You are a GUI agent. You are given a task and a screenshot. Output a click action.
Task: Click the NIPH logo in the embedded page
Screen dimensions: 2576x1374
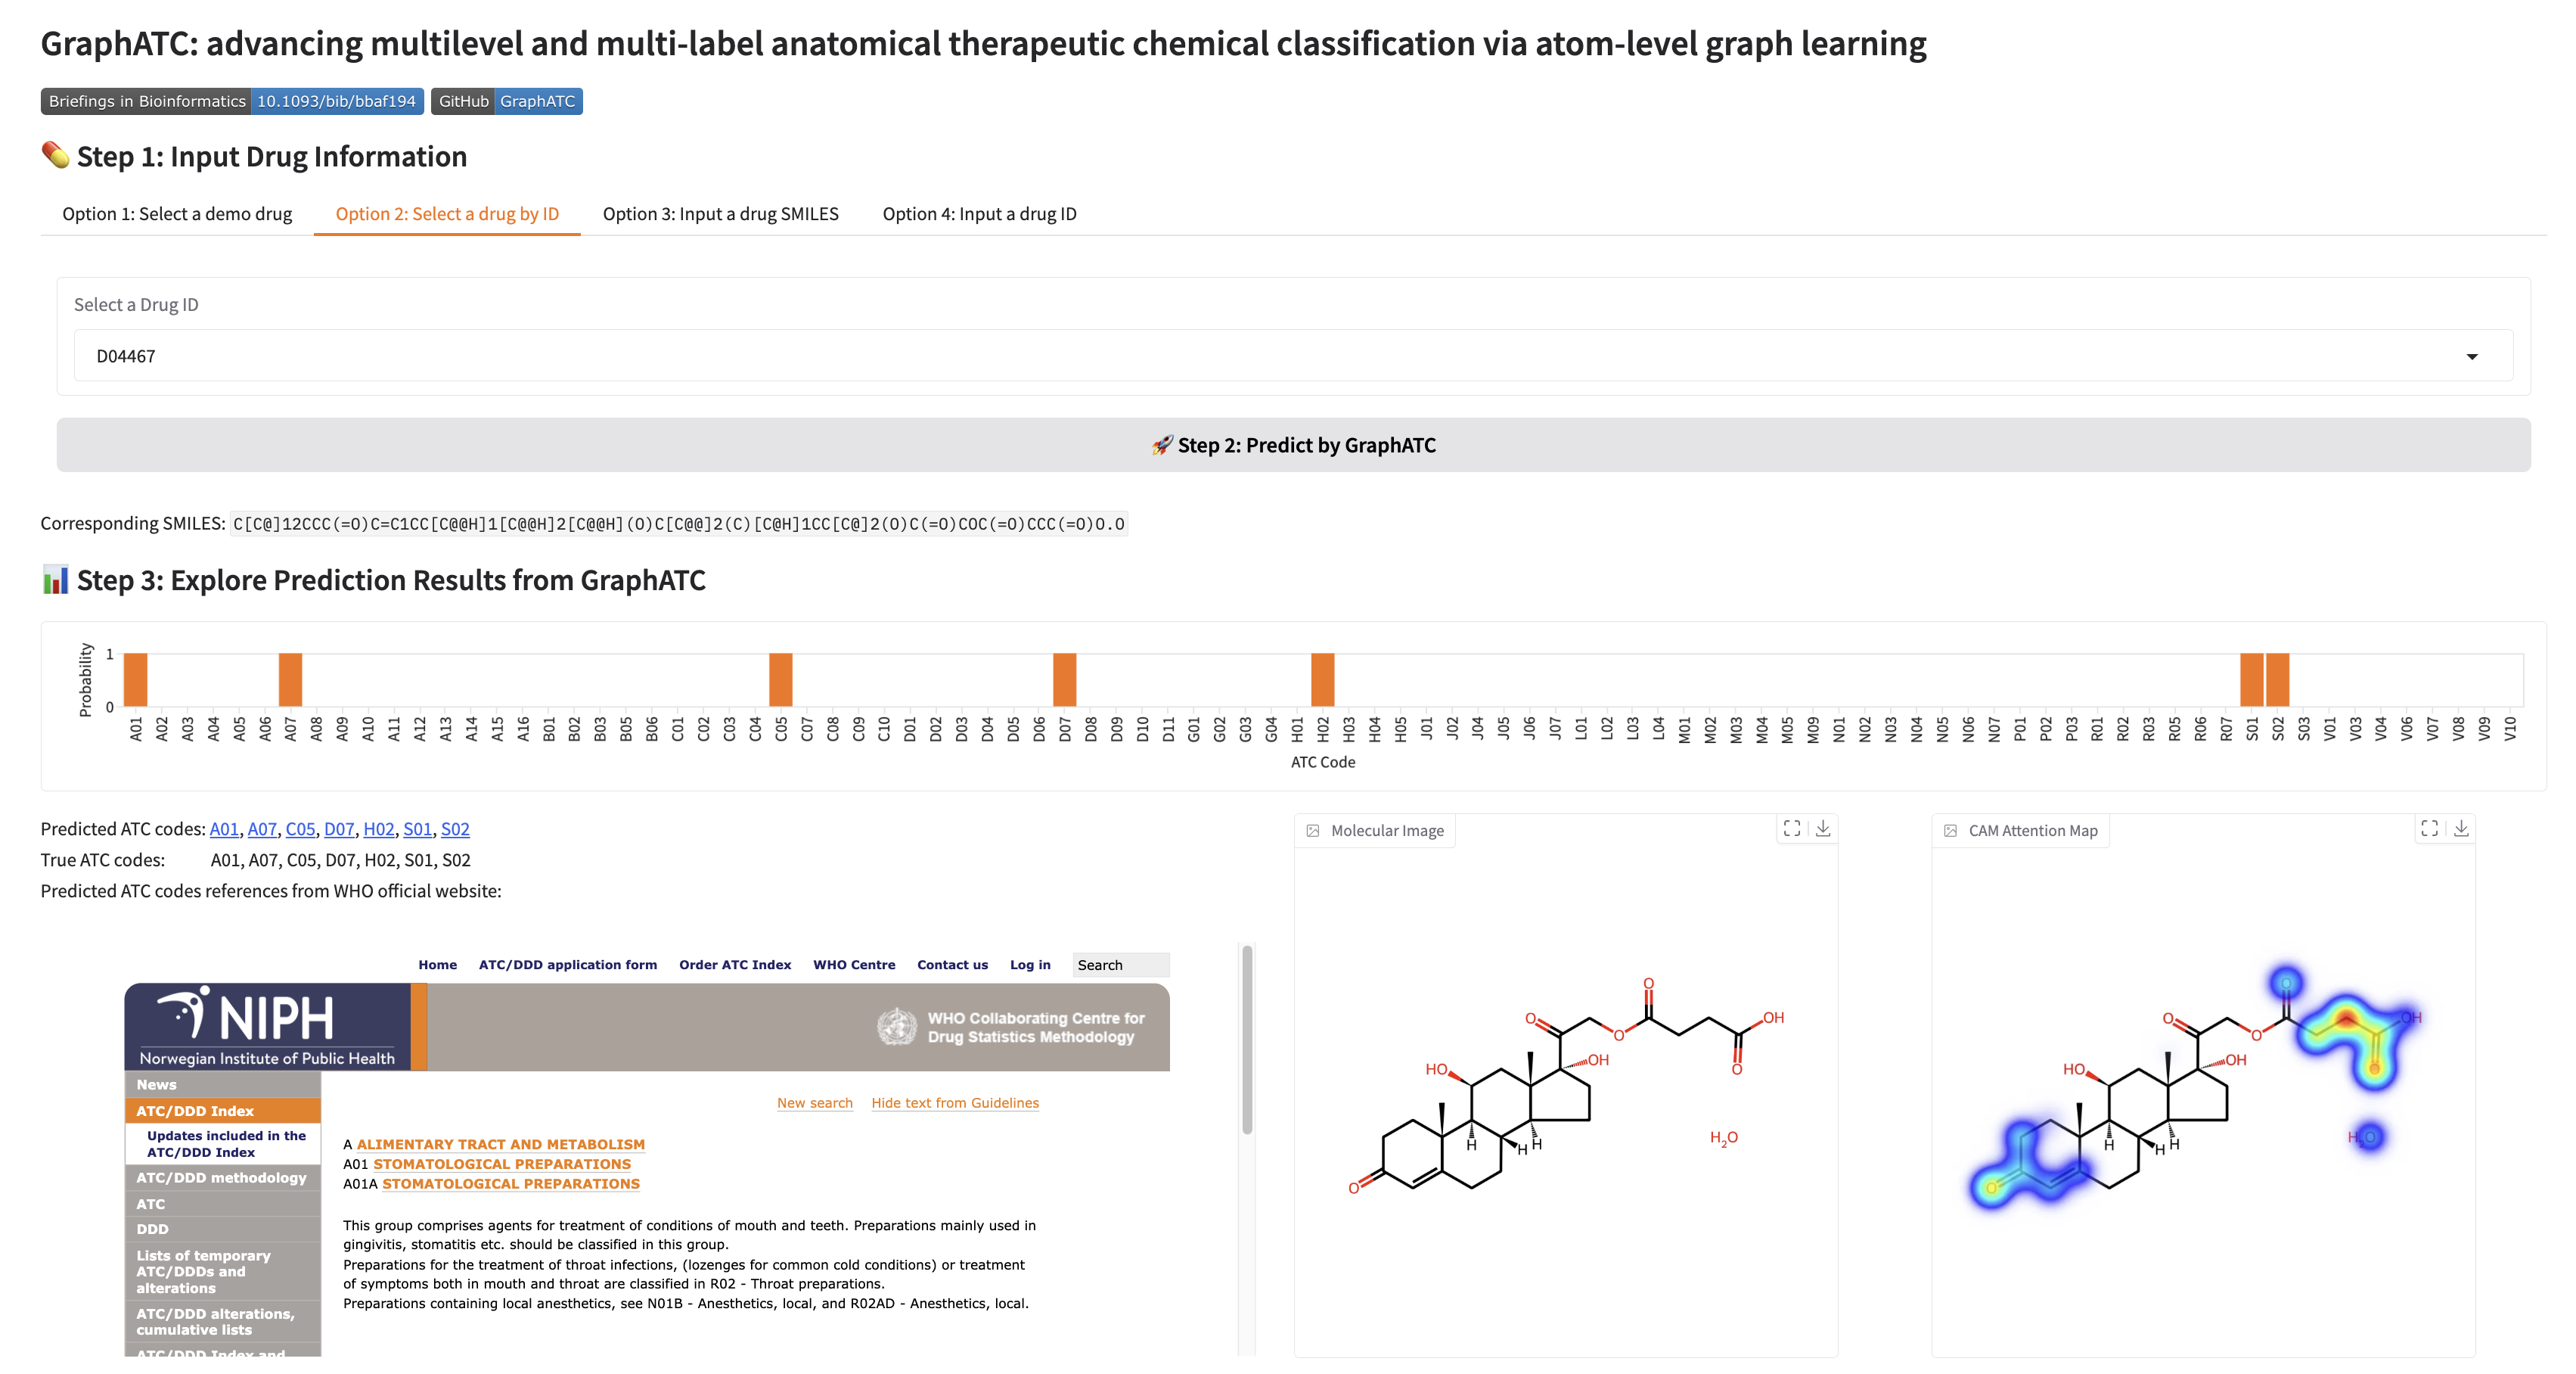click(268, 1027)
